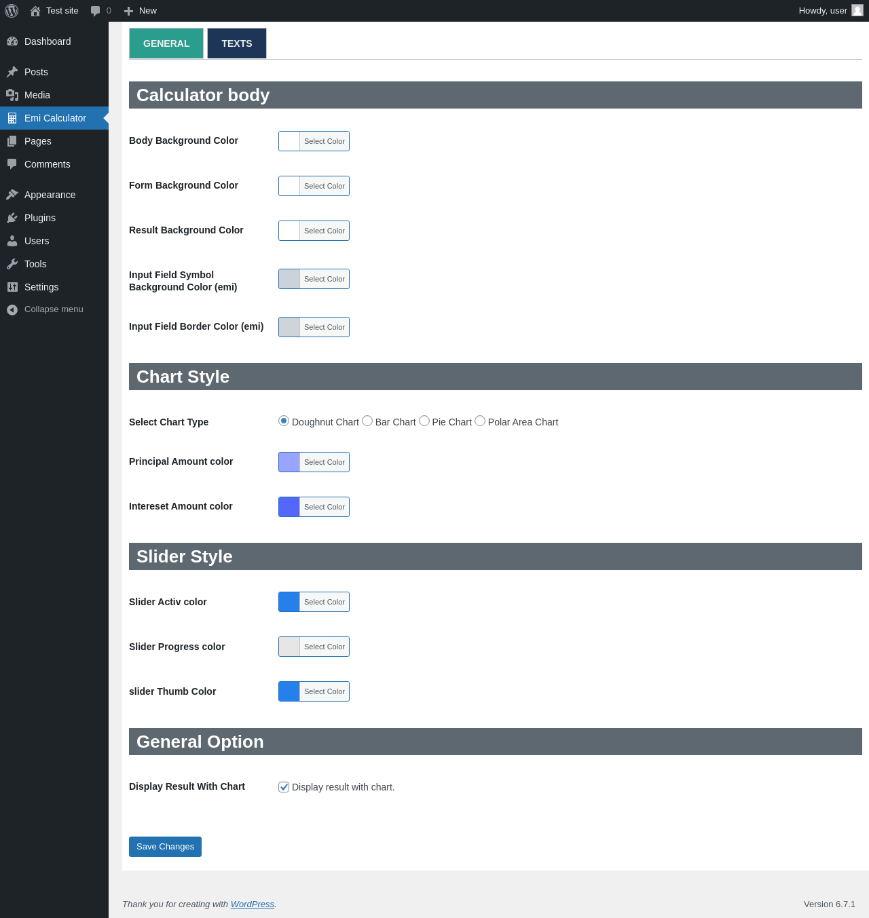Open the Intereset Amount color swatch
Viewport: 869px width, 918px height.
[289, 507]
